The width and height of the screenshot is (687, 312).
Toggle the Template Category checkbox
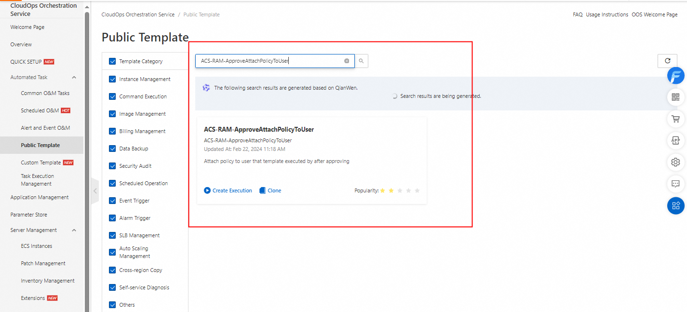coord(112,61)
